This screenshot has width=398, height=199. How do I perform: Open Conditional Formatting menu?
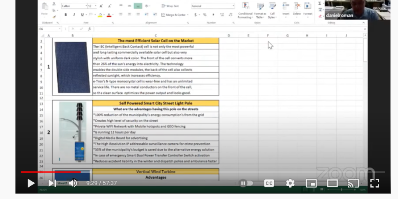click(245, 11)
